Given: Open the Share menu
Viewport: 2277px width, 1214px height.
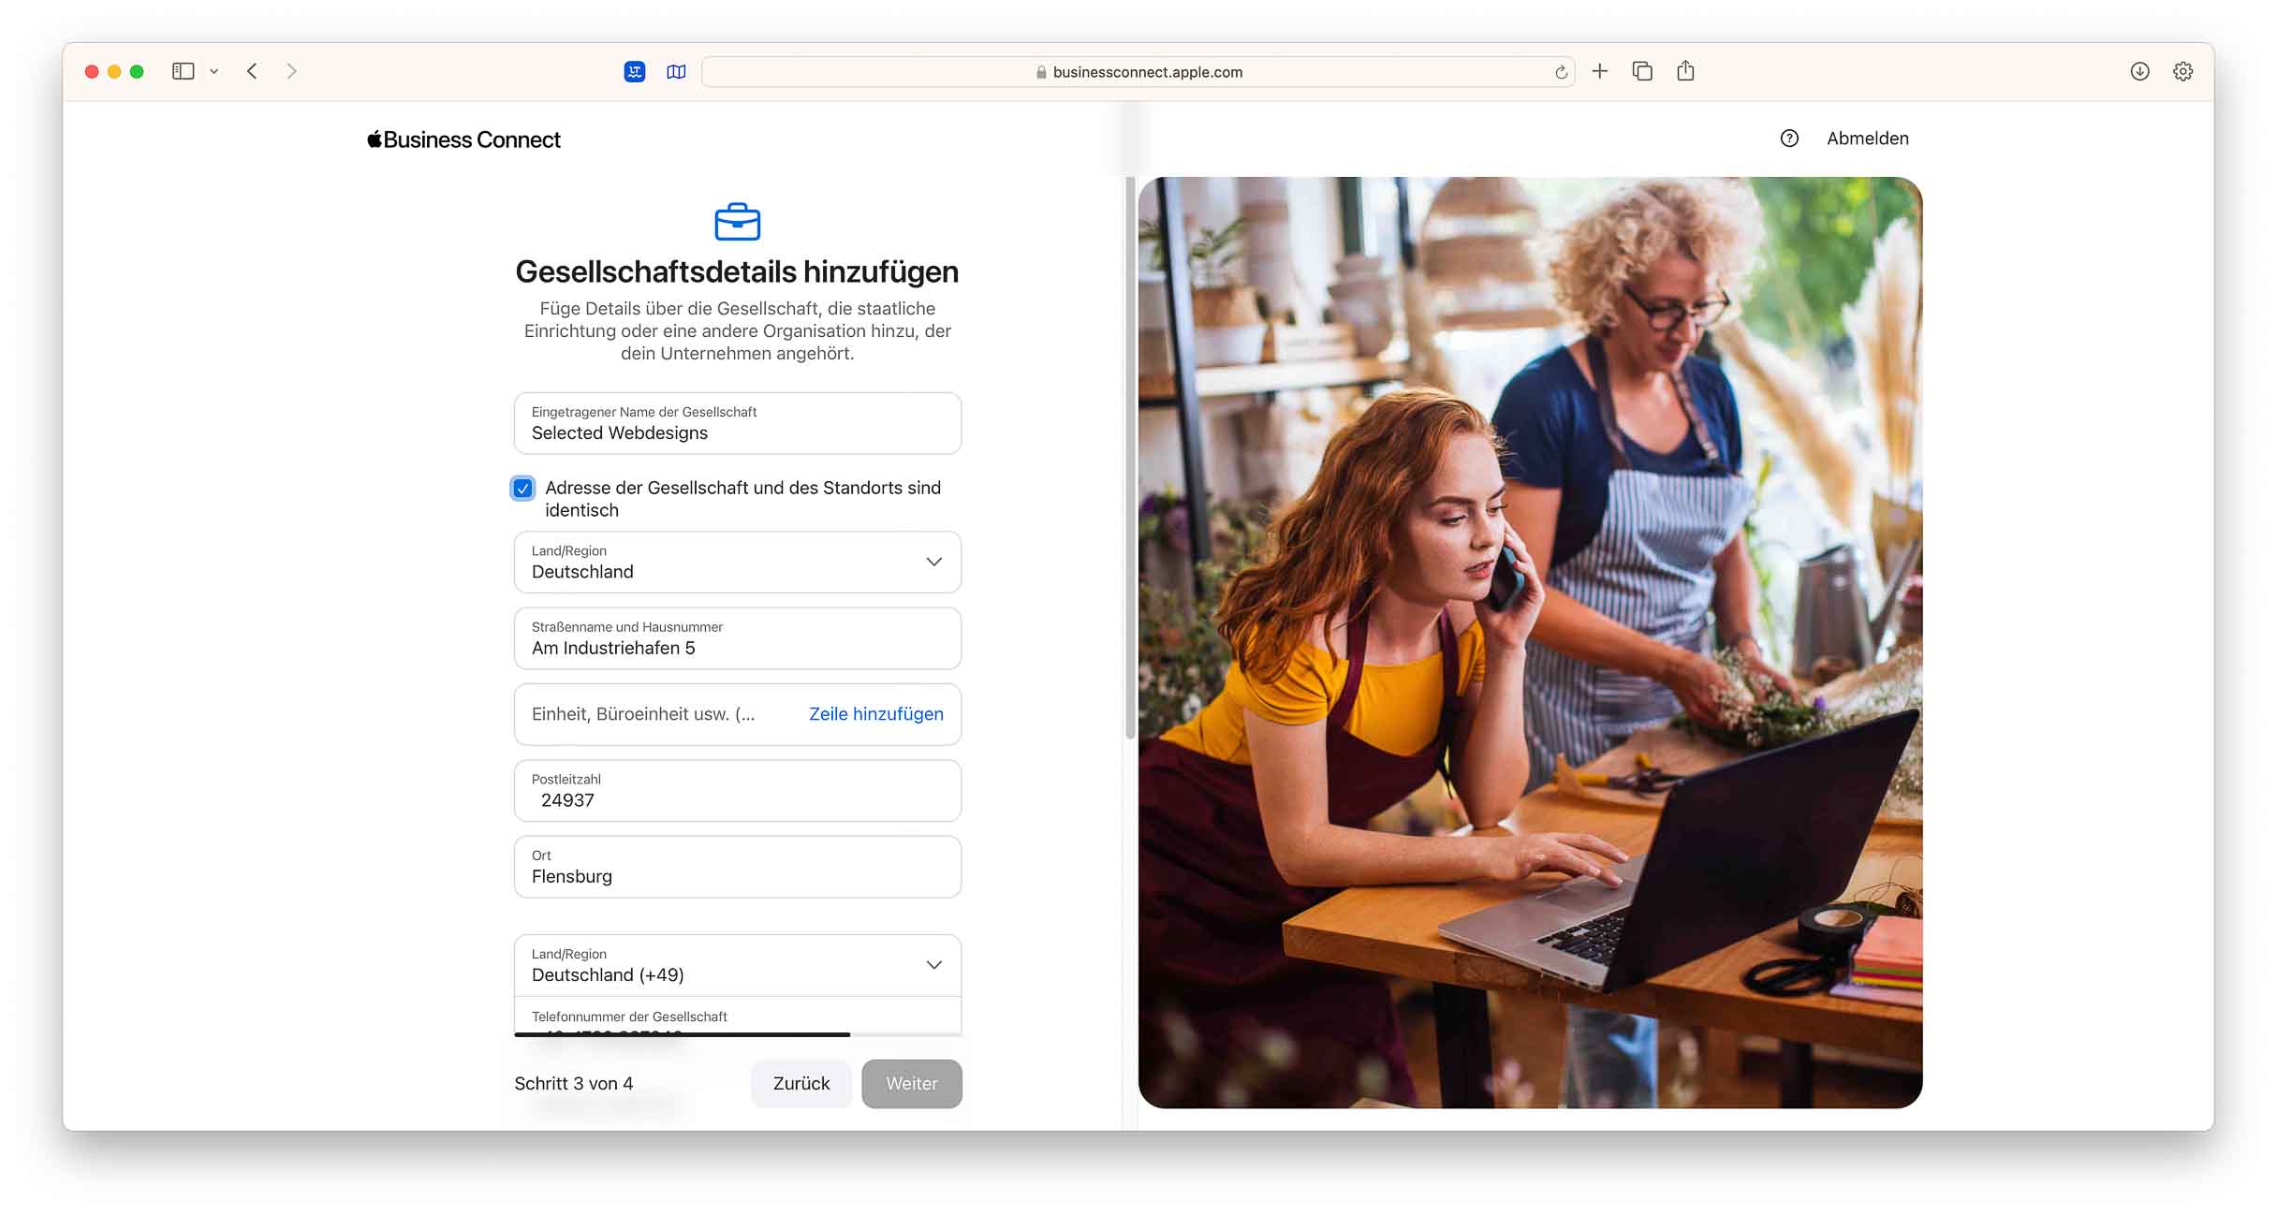Looking at the screenshot, I should pyautogui.click(x=1685, y=70).
